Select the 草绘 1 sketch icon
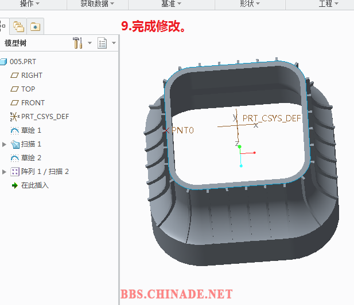Viewport: 354px width, 305px height. point(15,130)
